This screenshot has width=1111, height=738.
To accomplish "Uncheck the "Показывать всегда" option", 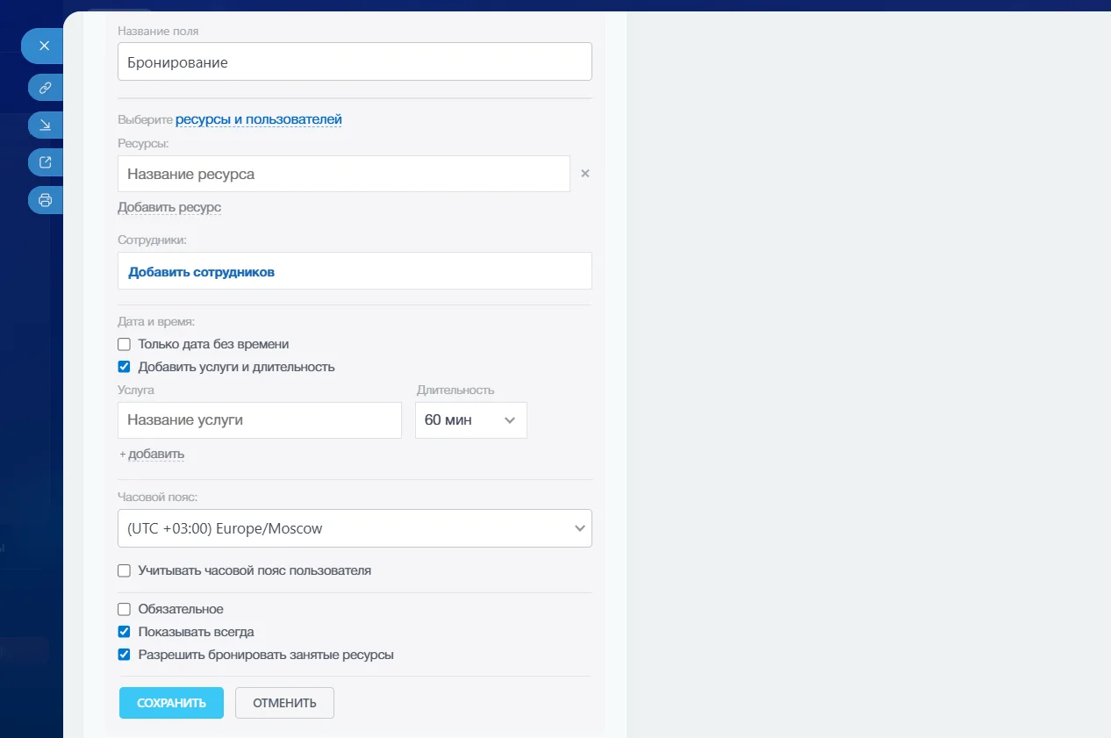I will point(125,632).
